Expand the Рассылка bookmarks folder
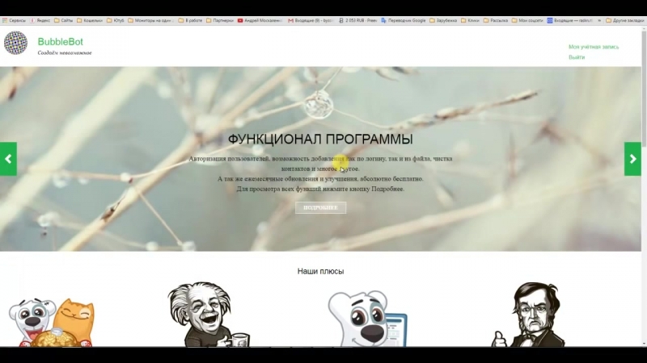This screenshot has height=363, width=647. point(496,20)
